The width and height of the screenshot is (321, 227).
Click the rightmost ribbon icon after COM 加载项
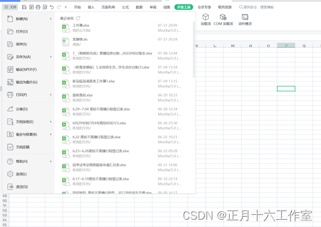click(x=245, y=17)
